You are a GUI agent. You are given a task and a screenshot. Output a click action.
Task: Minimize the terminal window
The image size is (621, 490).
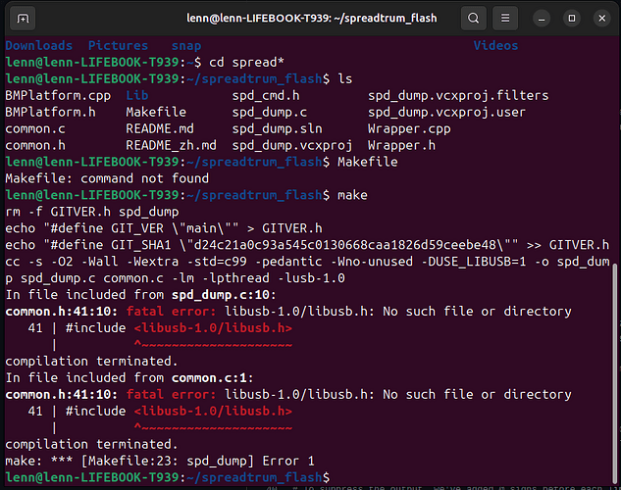click(x=542, y=19)
